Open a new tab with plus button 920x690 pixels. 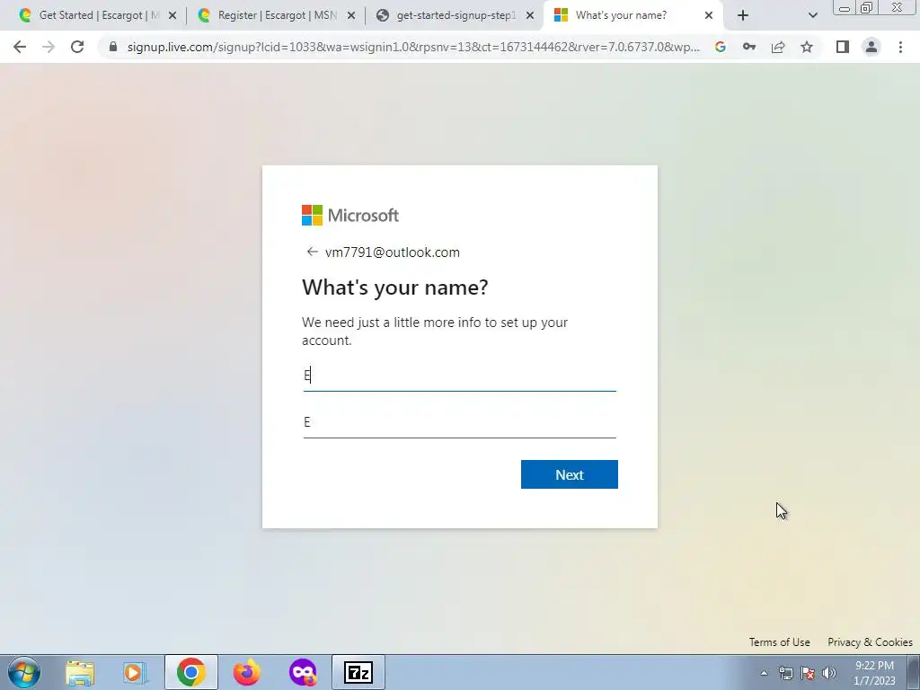pos(743,15)
